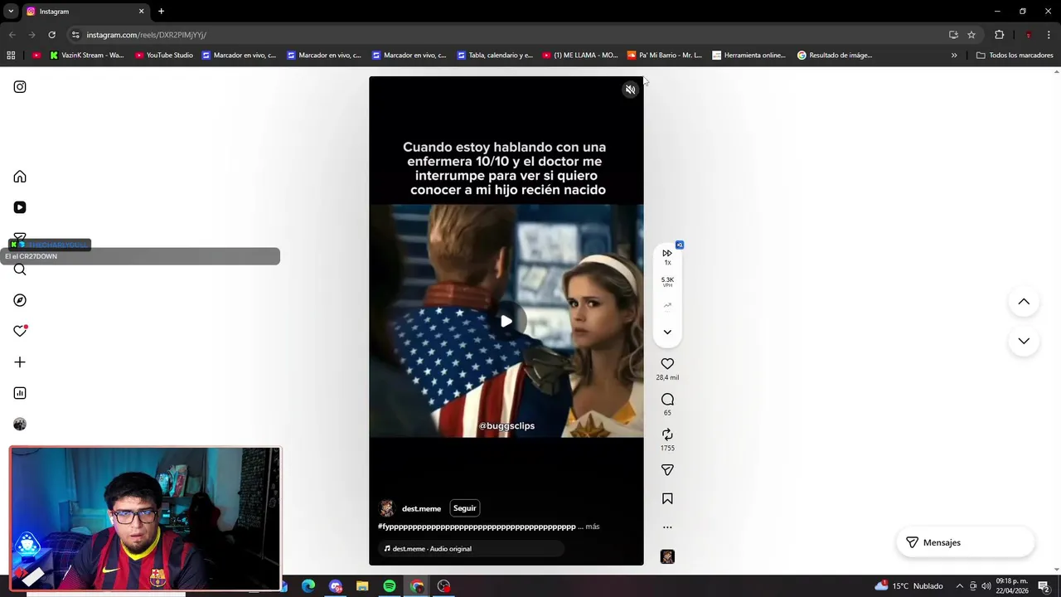Viewport: 1061px width, 597px height.
Task: Expand the caption with "más"
Action: (x=592, y=527)
